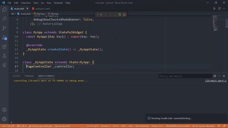The width and height of the screenshot is (228, 128).
Task: Open the Run and Debug view
Action: [4, 37]
